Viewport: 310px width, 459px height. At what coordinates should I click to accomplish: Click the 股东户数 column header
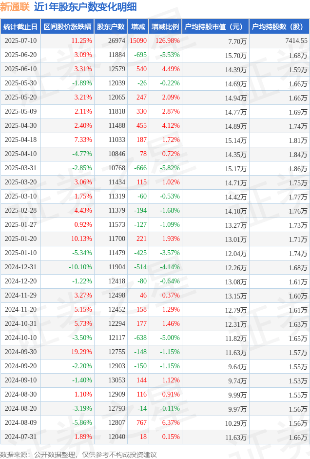[x=111, y=27]
